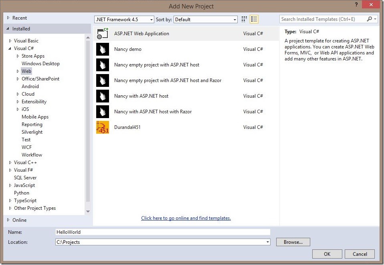Image resolution: width=384 pixels, height=265 pixels.
Task: Expand the Online section
Action: point(8,220)
